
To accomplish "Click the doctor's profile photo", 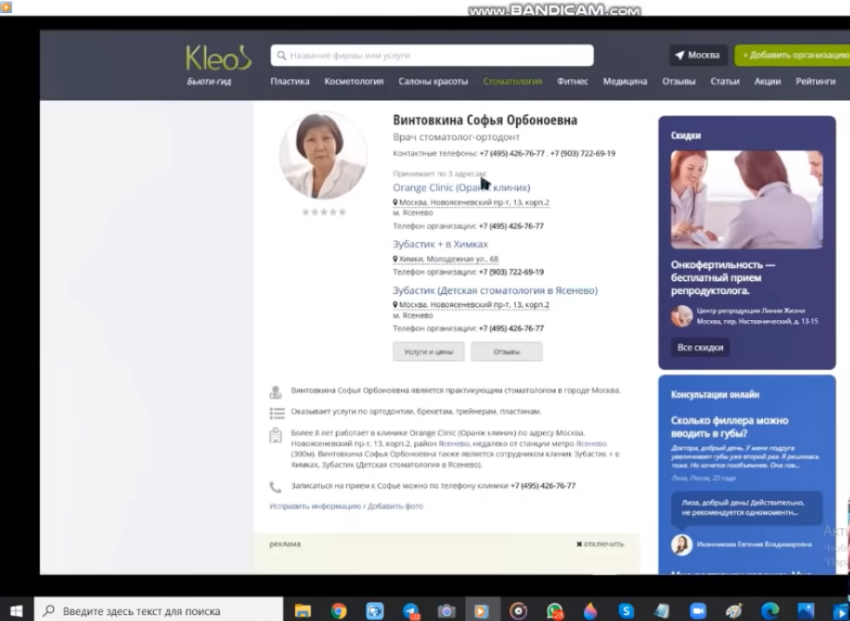I will pos(324,156).
